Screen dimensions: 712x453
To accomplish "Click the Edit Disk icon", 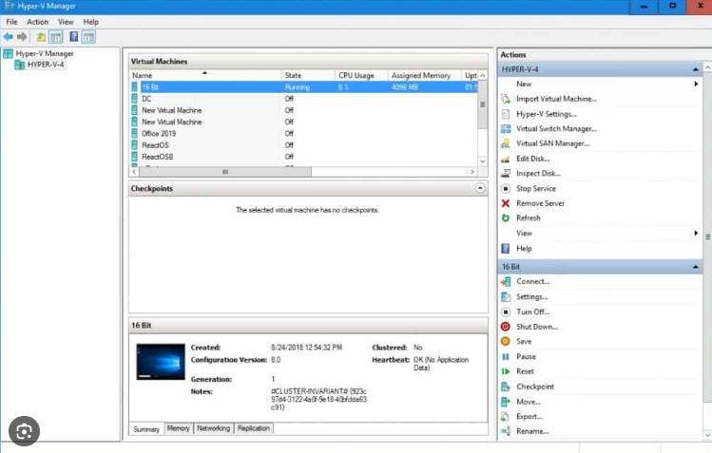I will 506,159.
